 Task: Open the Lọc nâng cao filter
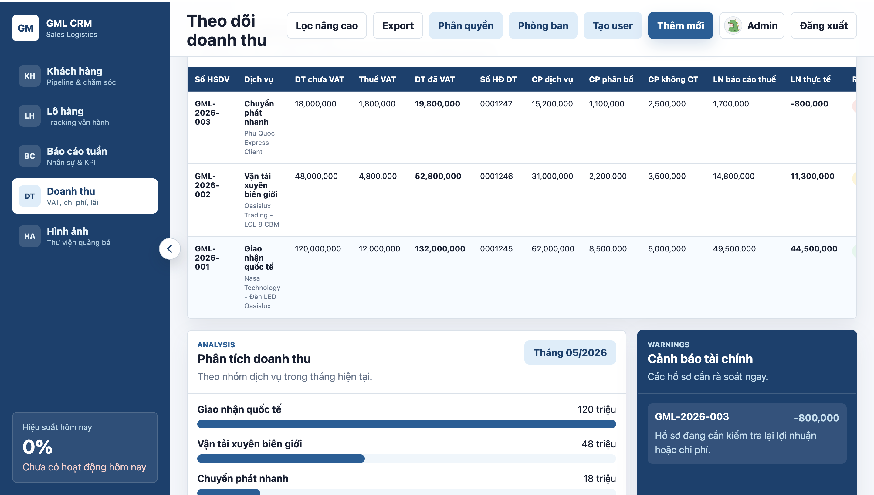pos(327,25)
